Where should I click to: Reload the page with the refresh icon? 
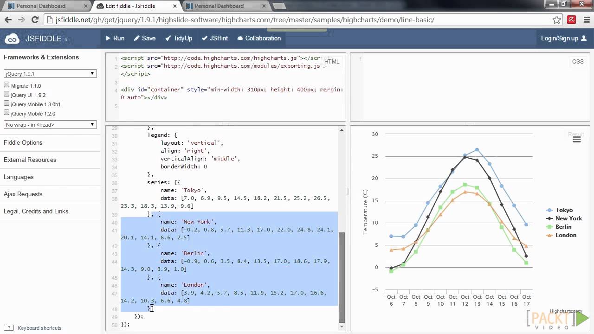[35, 20]
